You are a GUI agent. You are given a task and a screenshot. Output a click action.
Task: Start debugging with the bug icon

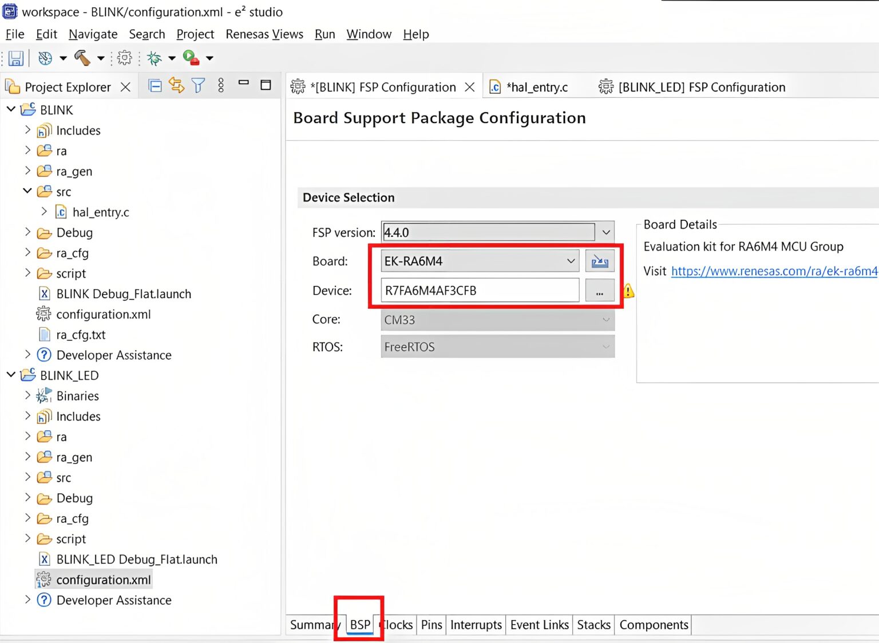(153, 58)
